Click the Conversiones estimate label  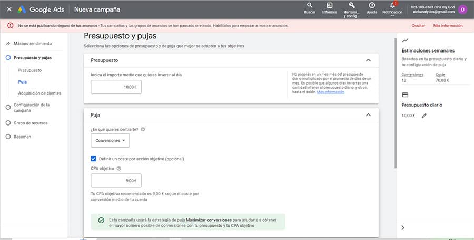click(x=412, y=75)
